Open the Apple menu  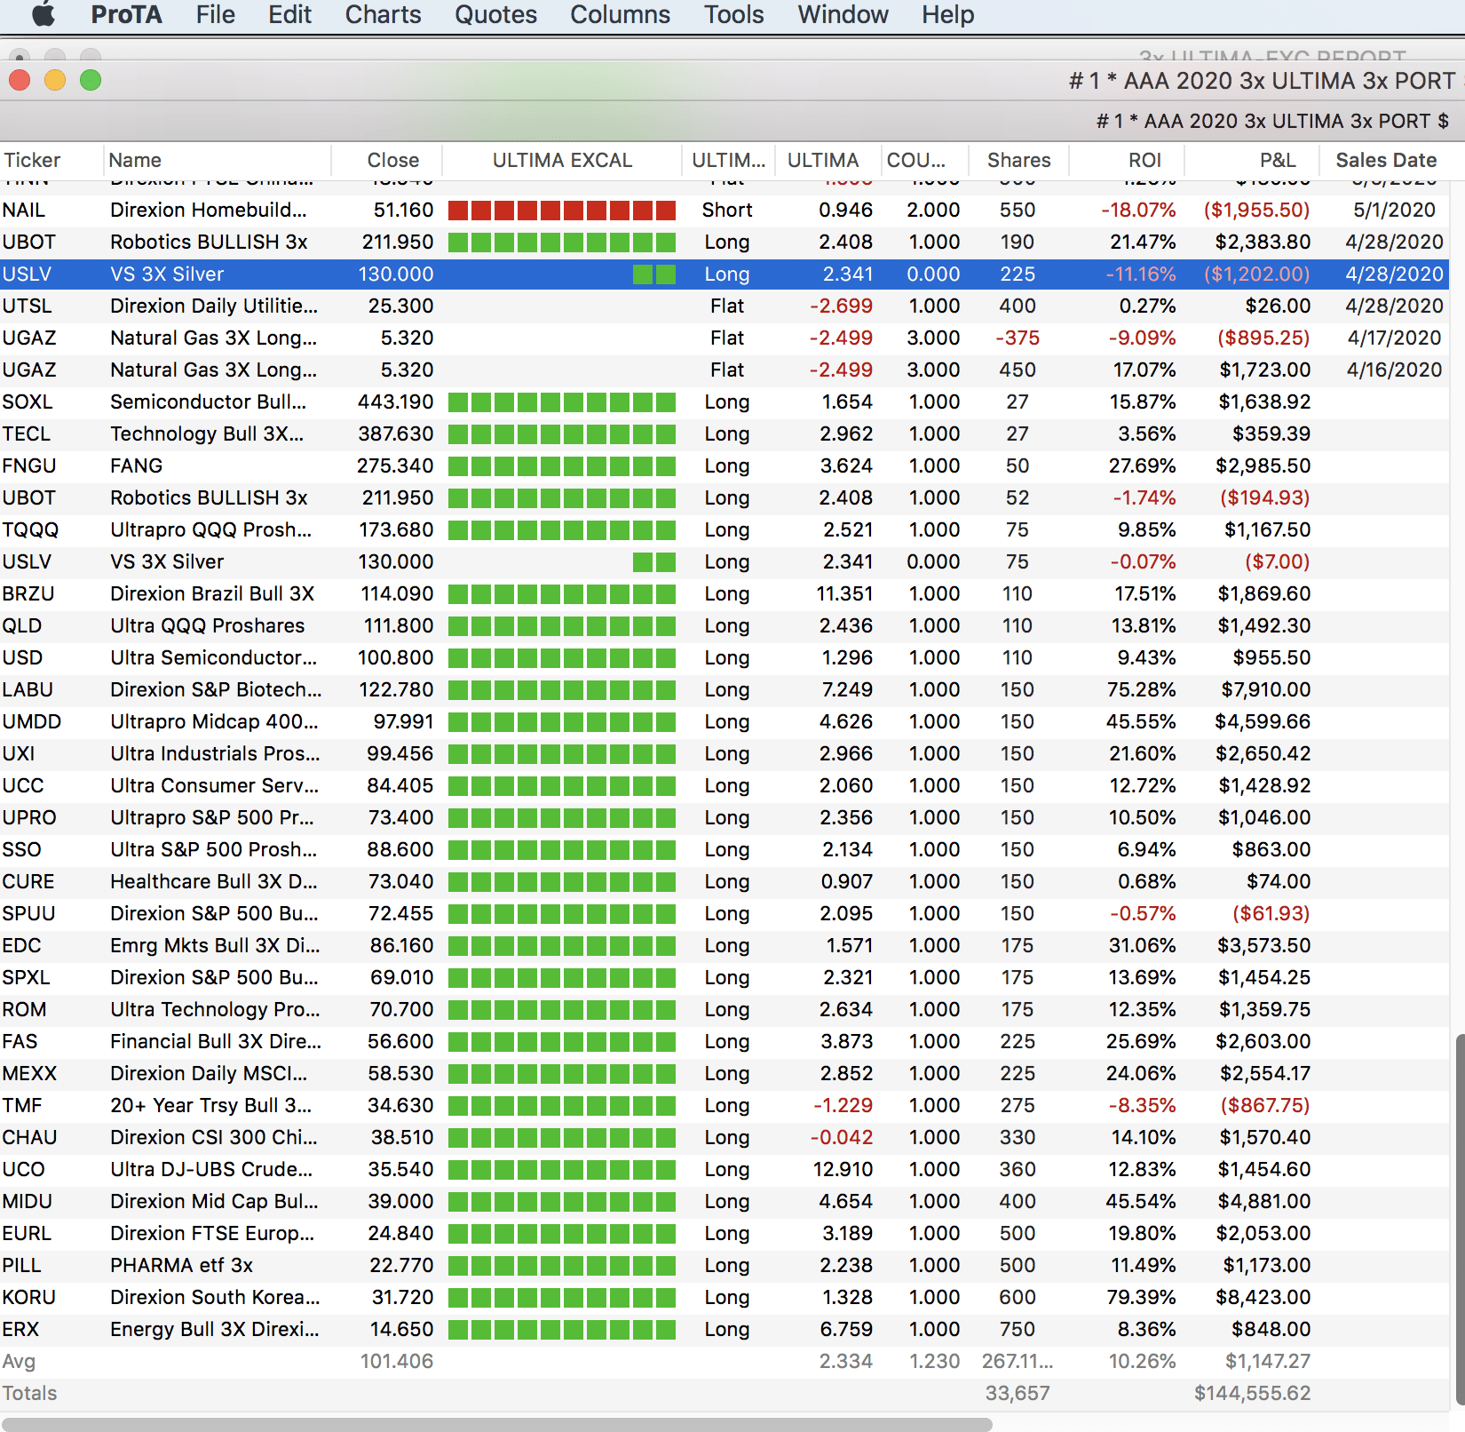point(44,14)
